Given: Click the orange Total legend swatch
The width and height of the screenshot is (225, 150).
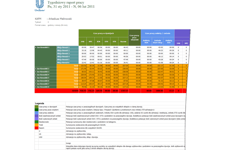Looking at the screenshot, I should click(37, 125).
